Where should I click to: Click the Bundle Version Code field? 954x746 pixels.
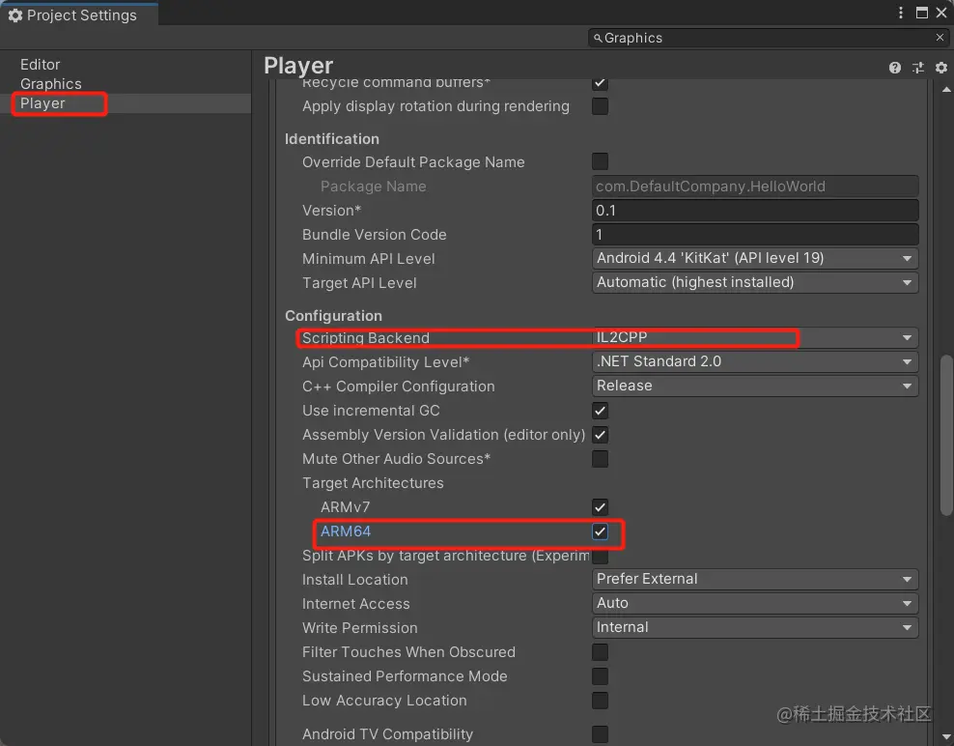755,235
